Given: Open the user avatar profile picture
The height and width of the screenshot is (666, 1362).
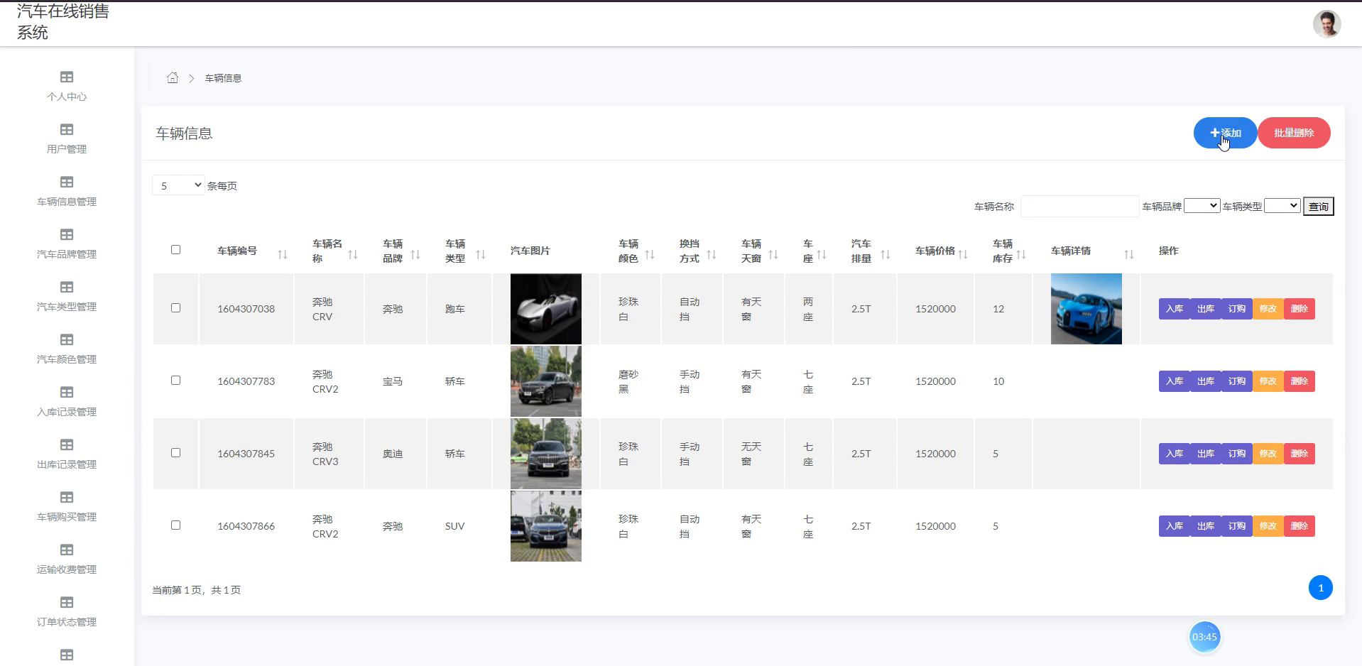Looking at the screenshot, I should tap(1326, 23).
